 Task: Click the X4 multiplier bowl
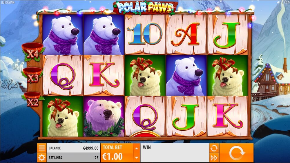(33, 52)
